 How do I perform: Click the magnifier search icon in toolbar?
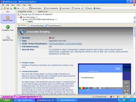click(x=82, y=8)
